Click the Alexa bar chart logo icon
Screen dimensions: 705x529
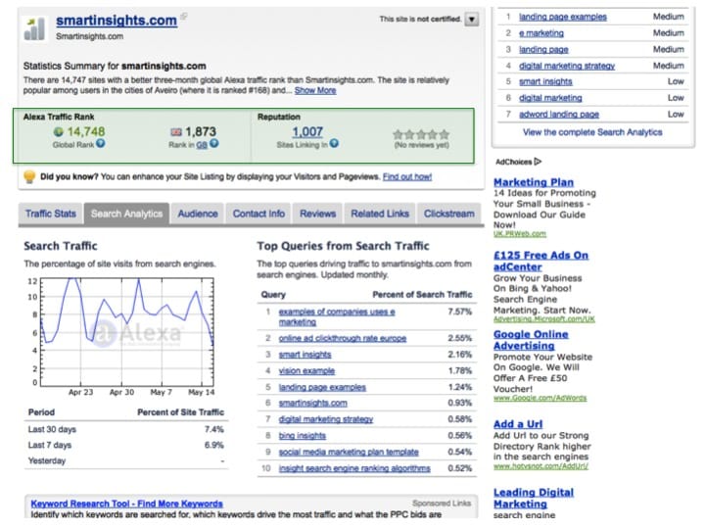35,27
